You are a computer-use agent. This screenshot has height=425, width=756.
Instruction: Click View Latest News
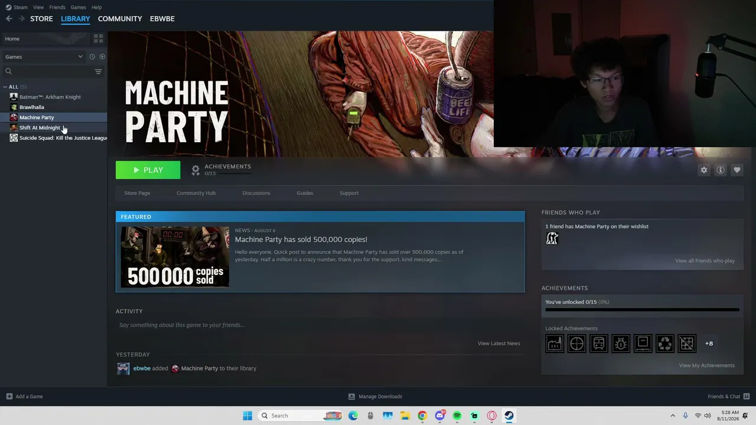pos(499,344)
